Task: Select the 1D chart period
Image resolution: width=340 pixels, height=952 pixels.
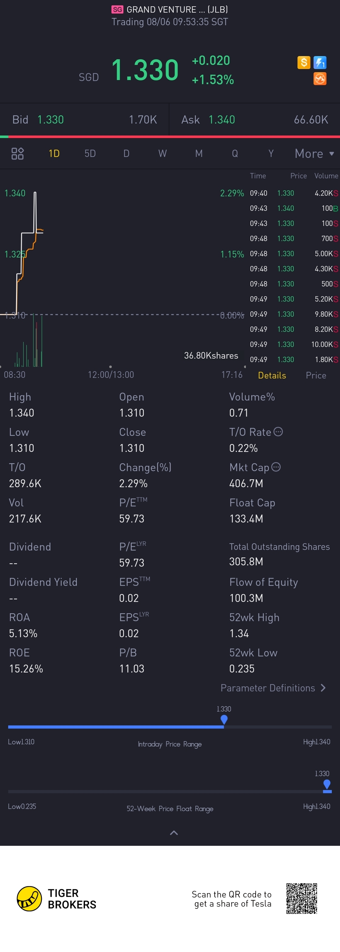Action: pos(54,153)
